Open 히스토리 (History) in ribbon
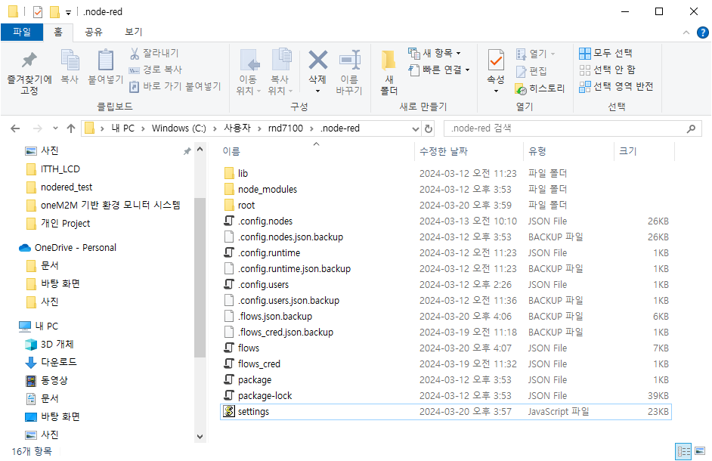The image size is (712, 461). point(540,88)
